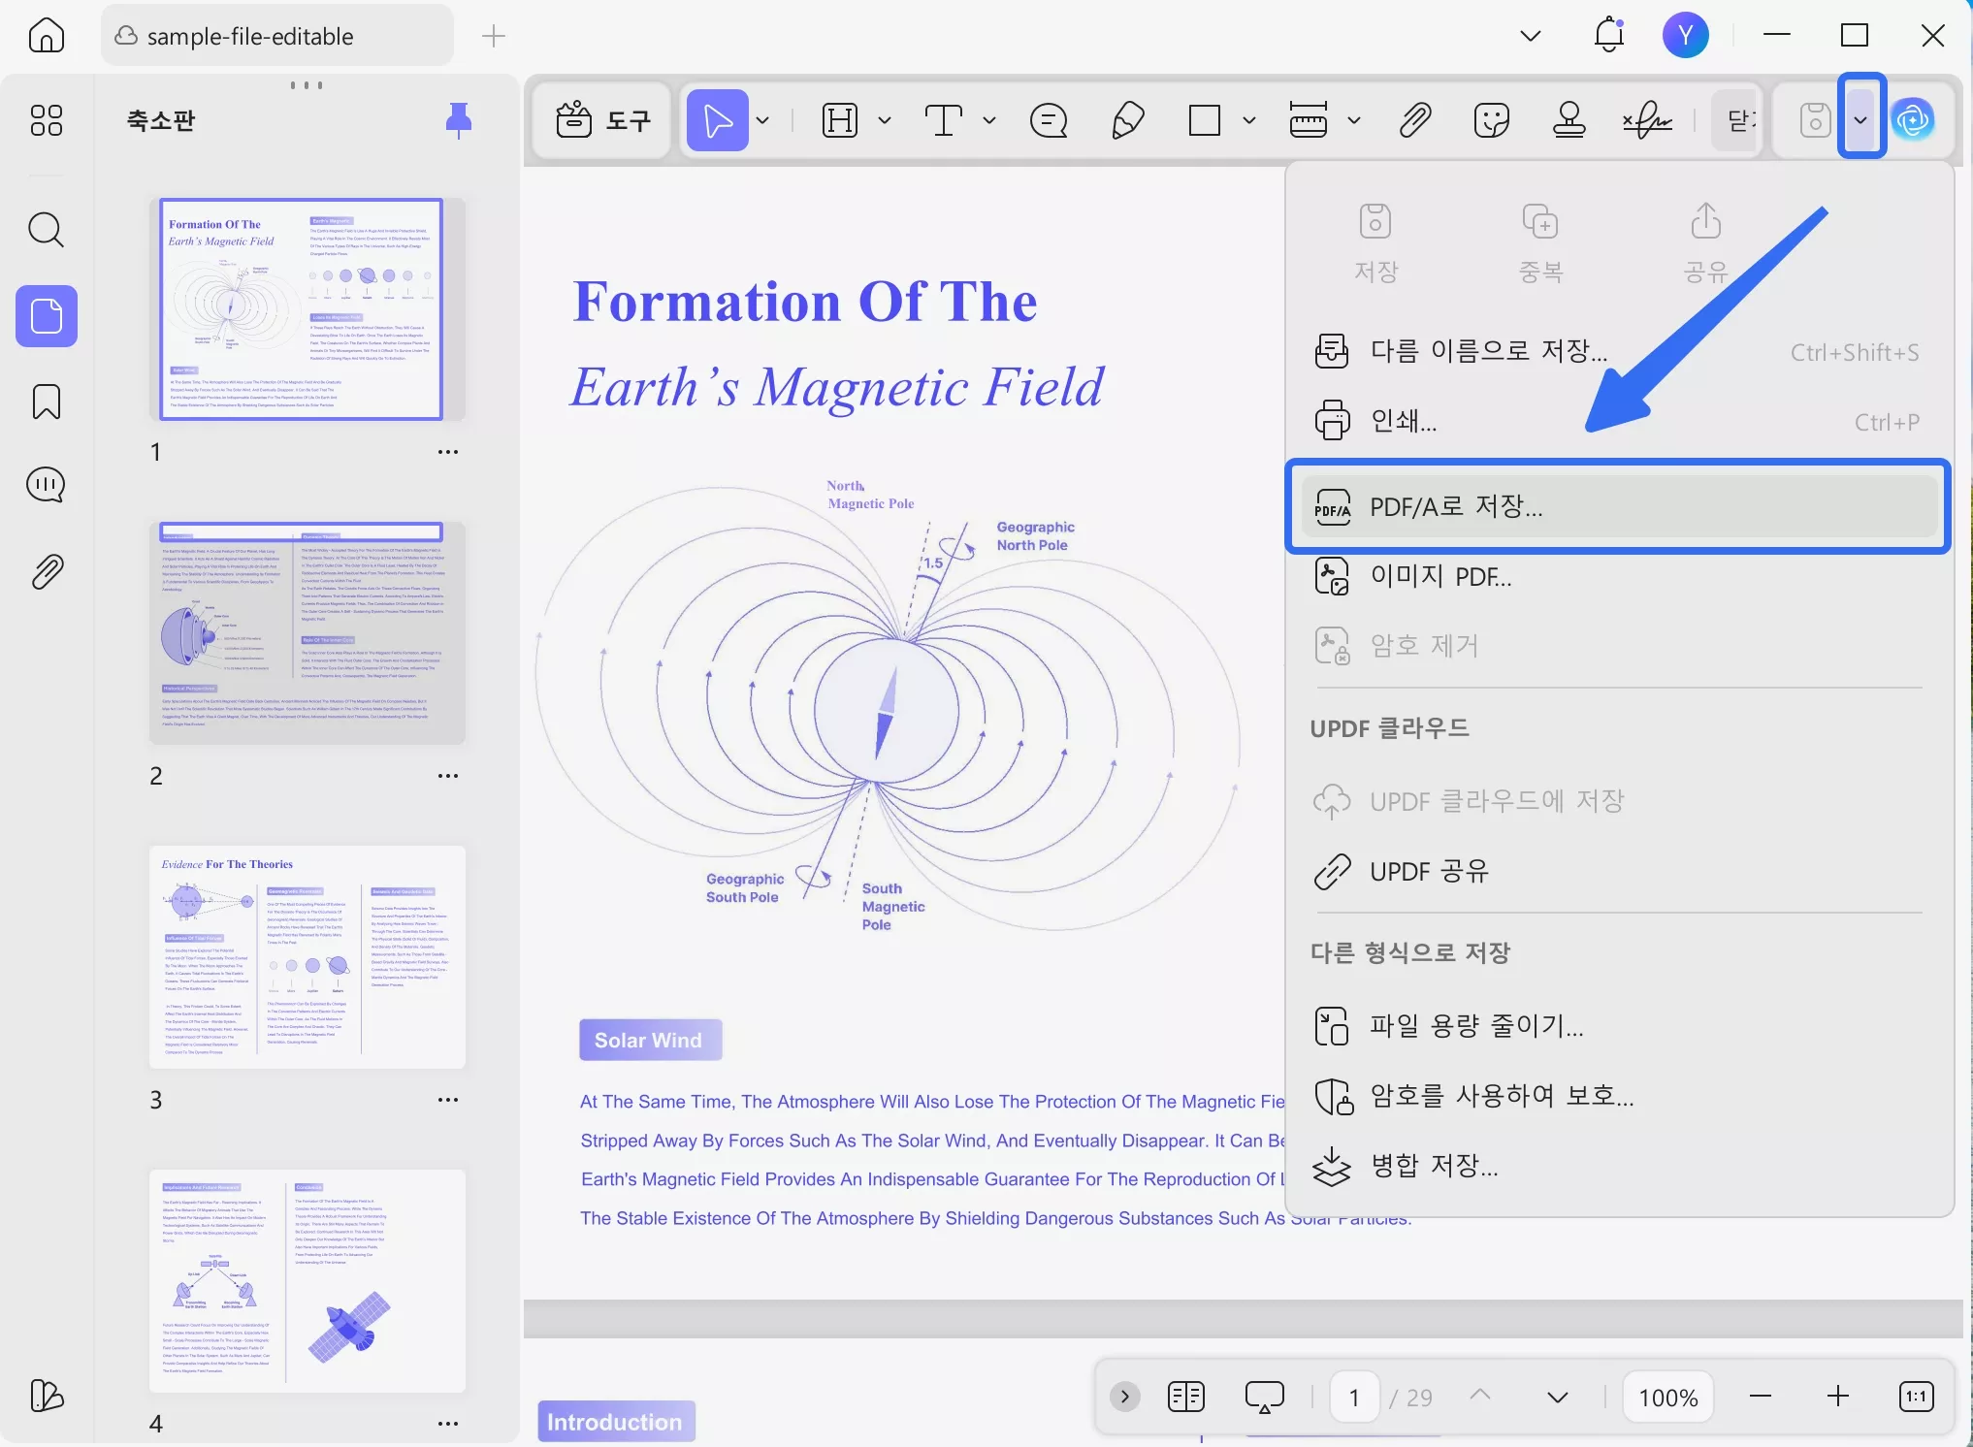Open the select tool dropdown arrow
Screen dimensions: 1973x1447
pyautogui.click(x=762, y=120)
